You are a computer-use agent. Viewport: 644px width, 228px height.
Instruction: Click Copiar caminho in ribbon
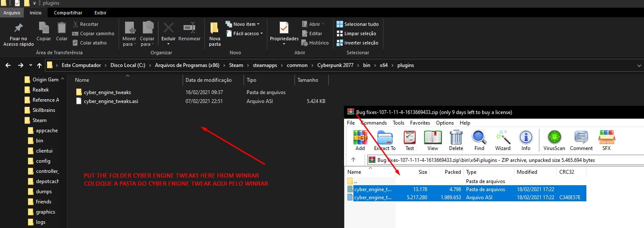tap(93, 33)
